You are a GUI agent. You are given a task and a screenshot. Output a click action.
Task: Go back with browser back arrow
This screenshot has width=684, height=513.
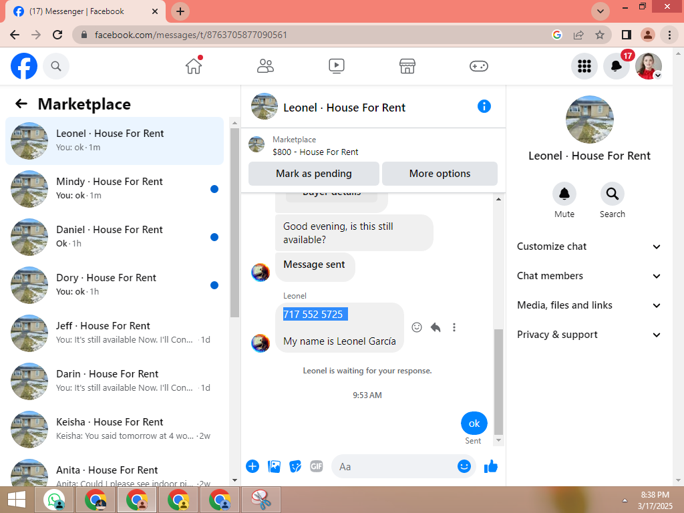click(15, 35)
